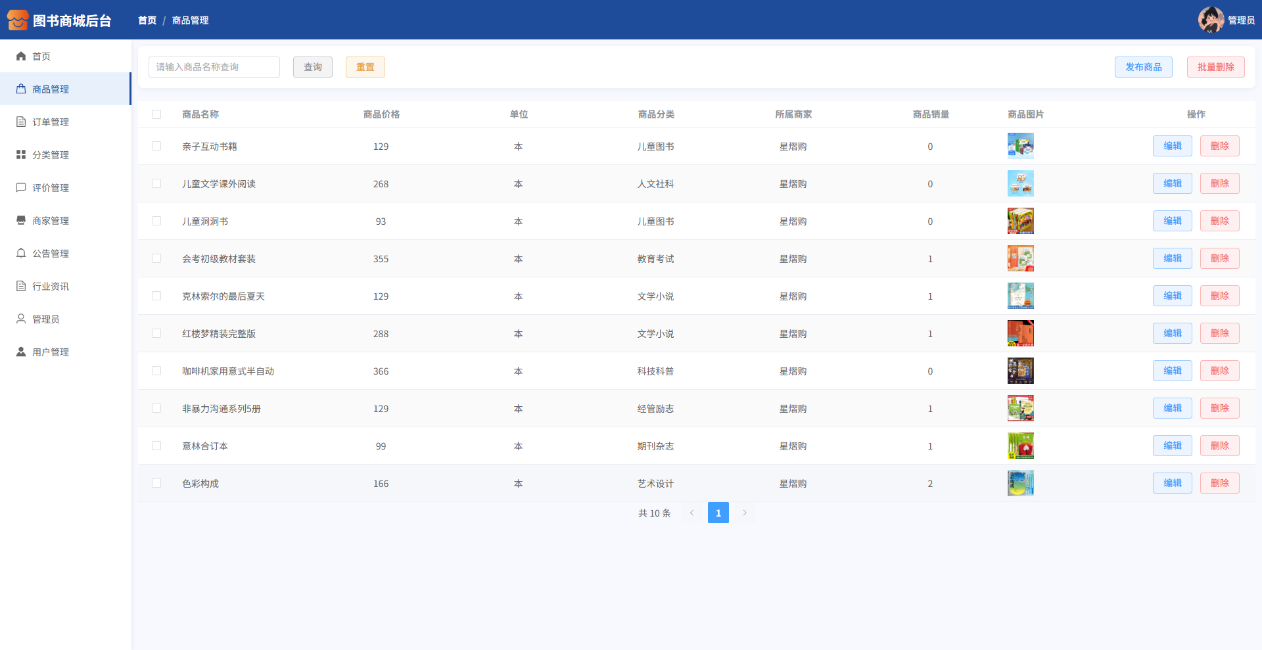
Task: Click the announcement bell icon
Action: tap(21, 253)
